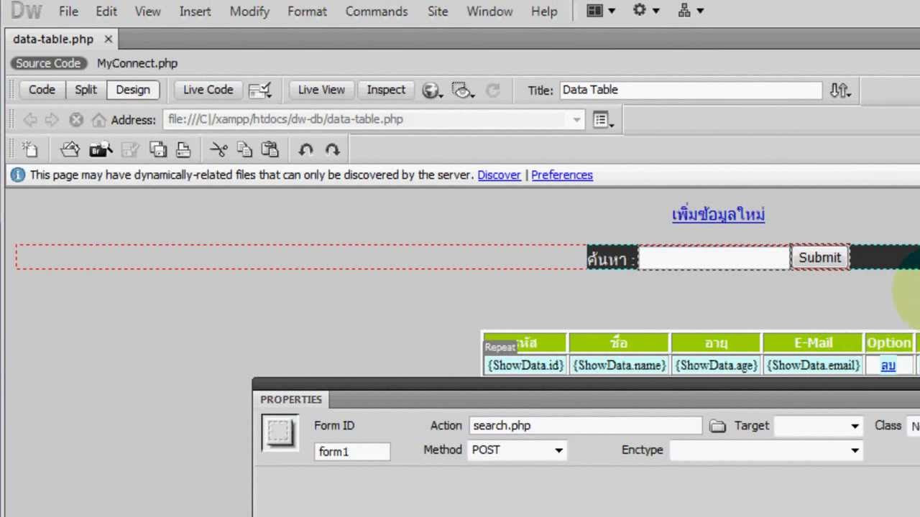The height and width of the screenshot is (517, 920).
Task: Click the Title field Data Table
Action: pyautogui.click(x=690, y=90)
